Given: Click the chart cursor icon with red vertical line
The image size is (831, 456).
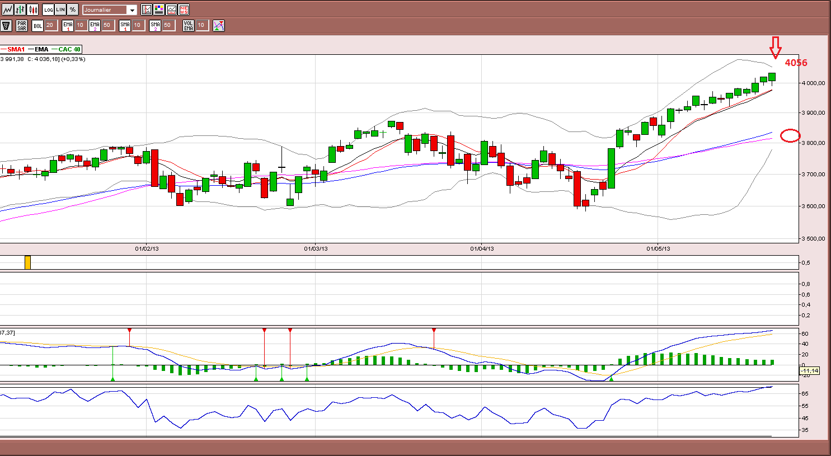Looking at the screenshot, I should tap(147, 10).
